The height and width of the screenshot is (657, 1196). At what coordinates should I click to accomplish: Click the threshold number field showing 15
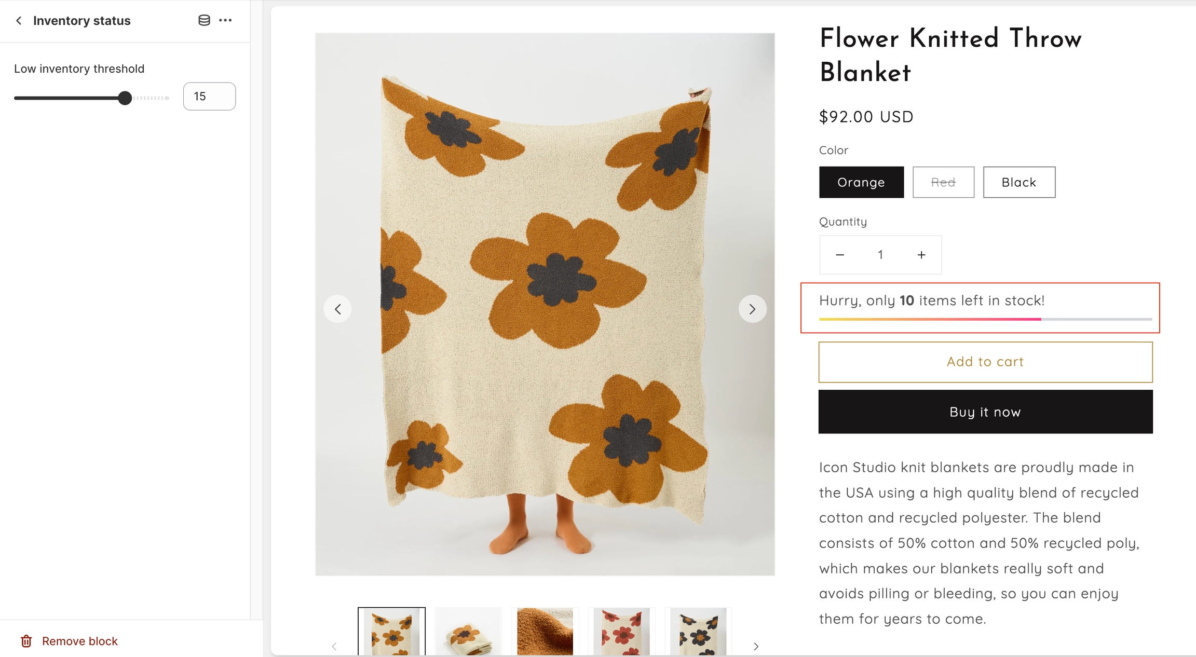tap(209, 97)
